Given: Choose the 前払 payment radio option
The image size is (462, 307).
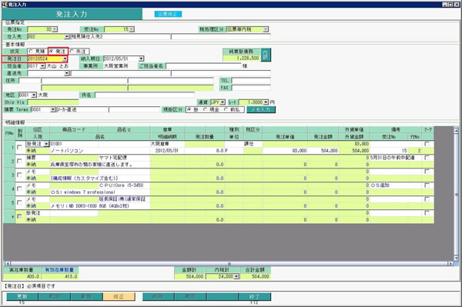Looking at the screenshot, I should tap(226, 109).
